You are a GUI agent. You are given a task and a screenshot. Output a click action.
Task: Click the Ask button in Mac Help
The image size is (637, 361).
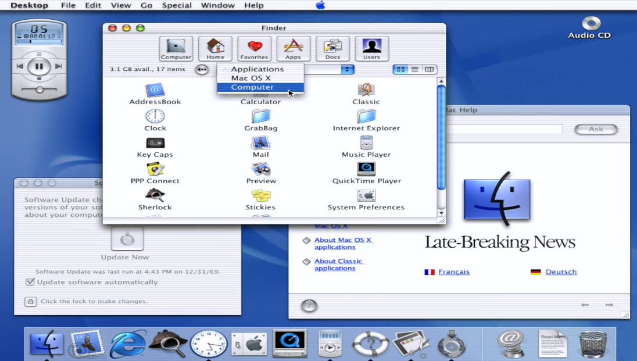(596, 129)
